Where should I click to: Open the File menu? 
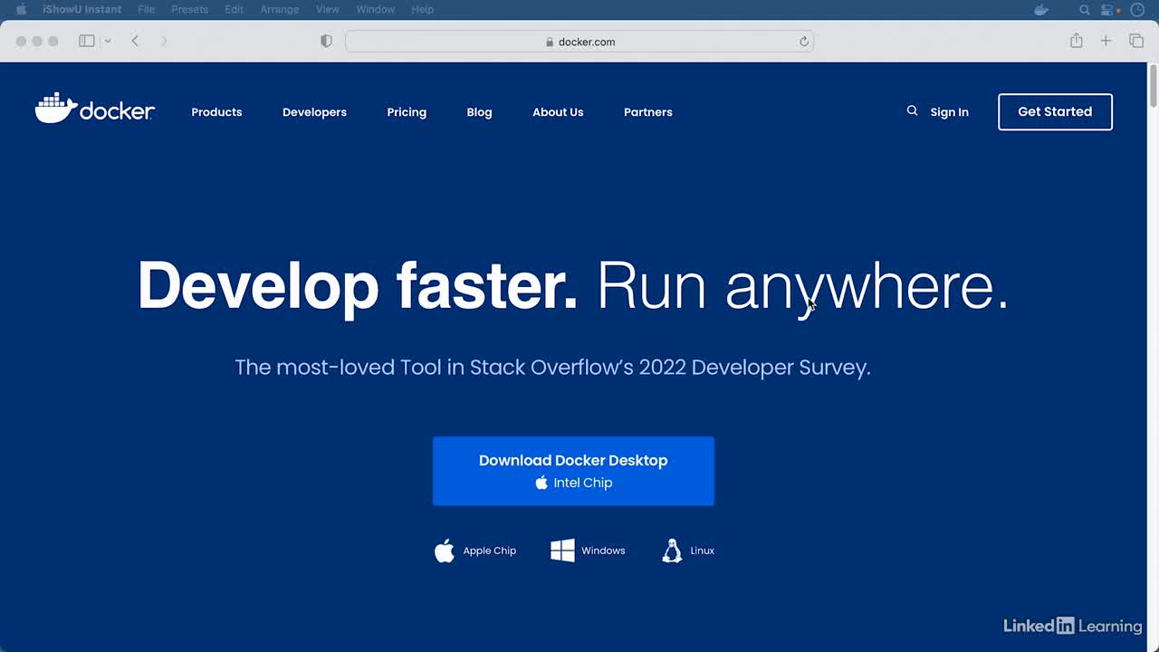146,9
